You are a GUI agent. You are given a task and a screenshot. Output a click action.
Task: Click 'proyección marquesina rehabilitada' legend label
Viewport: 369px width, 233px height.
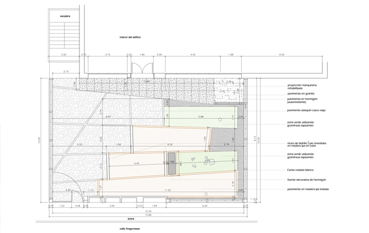[x=302, y=87]
